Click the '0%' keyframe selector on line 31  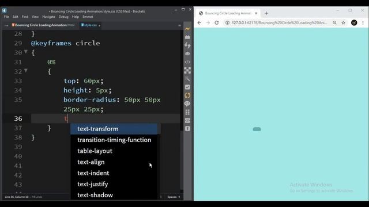51,62
